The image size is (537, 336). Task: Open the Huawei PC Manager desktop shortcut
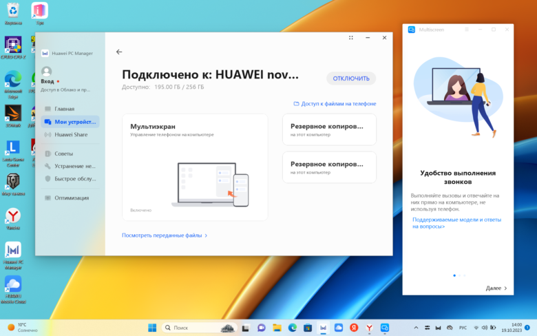click(x=13, y=255)
